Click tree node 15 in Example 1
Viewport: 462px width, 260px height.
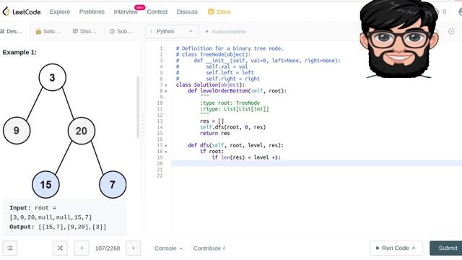point(45,185)
